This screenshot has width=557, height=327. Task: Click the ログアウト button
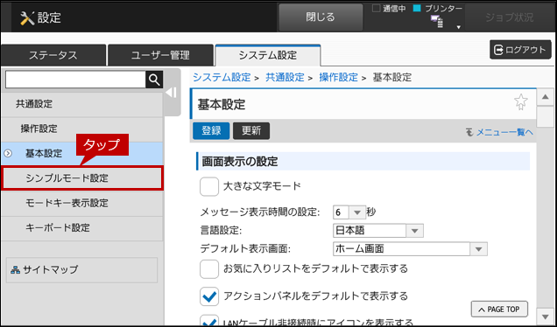520,50
